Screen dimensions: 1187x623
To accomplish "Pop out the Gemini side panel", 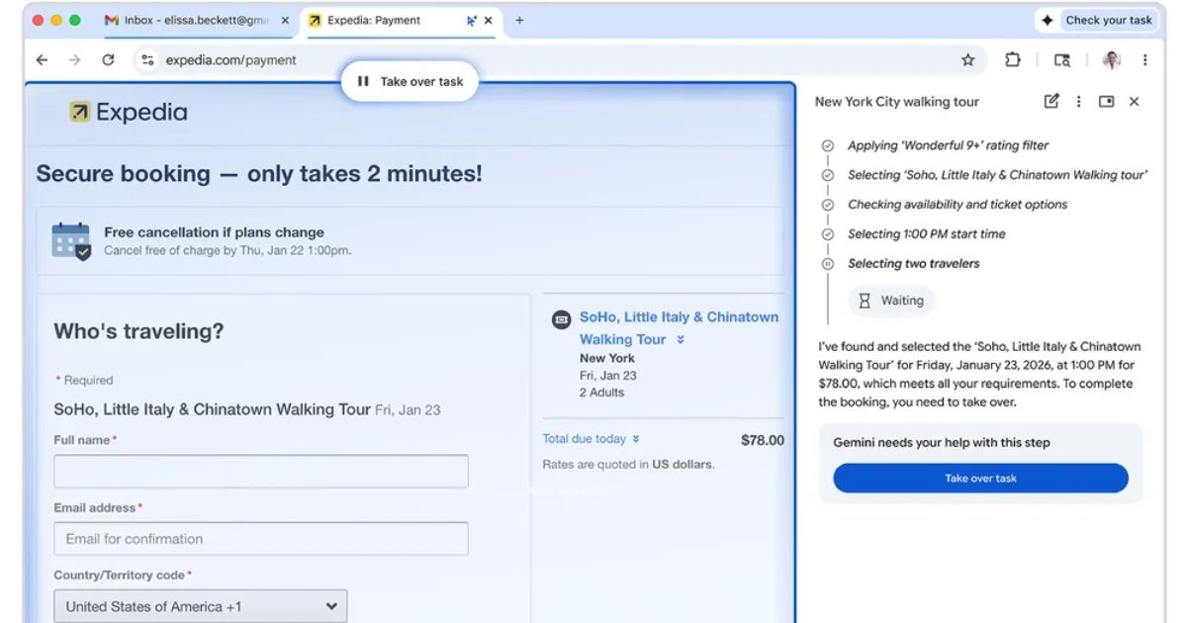I will pyautogui.click(x=1106, y=101).
